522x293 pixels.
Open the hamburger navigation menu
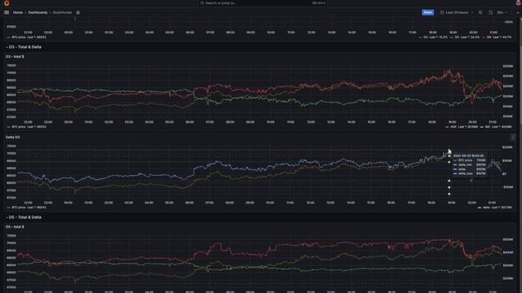click(x=7, y=13)
